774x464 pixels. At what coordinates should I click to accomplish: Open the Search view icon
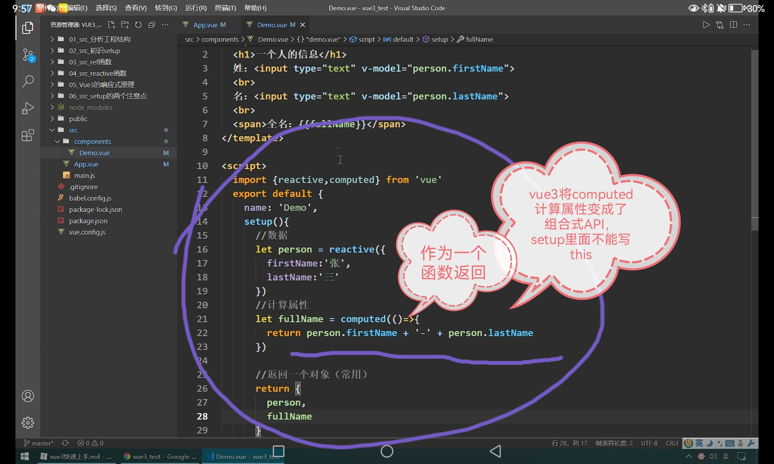pyautogui.click(x=28, y=81)
